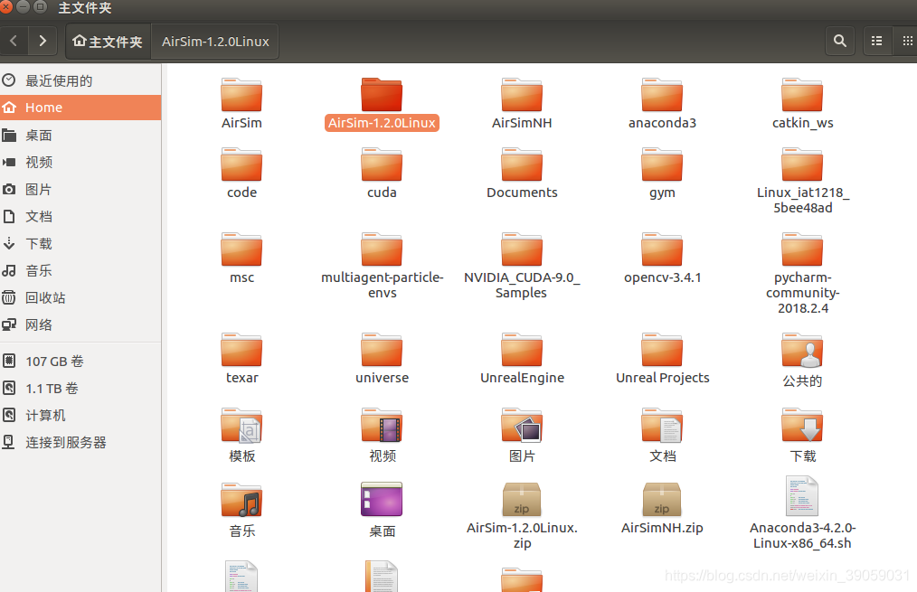Image resolution: width=917 pixels, height=592 pixels.
Task: Select the Anaconda3-4.2.0-Linux-x86_64.sh script file
Action: click(802, 496)
